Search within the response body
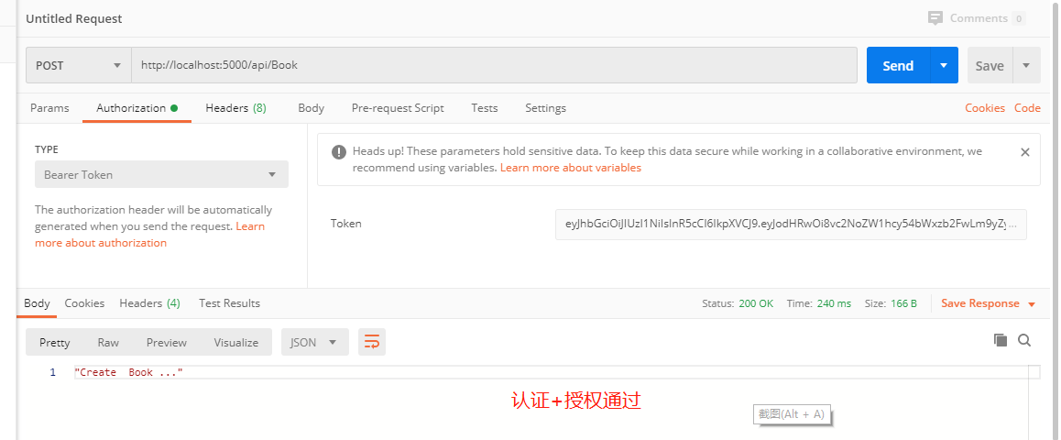 1023,340
